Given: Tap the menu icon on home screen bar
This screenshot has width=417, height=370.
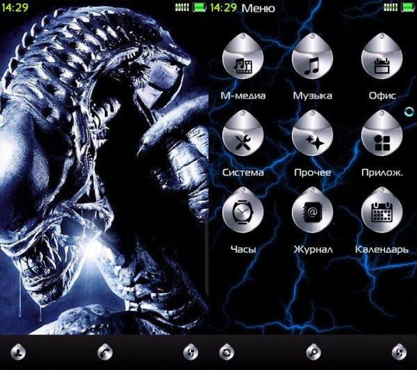Looking at the screenshot, I should click(x=190, y=352).
